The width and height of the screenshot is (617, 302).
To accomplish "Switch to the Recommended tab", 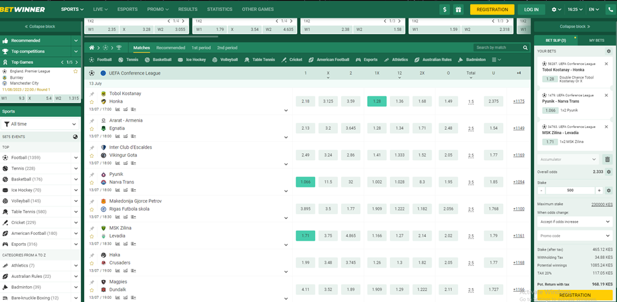I will click(x=171, y=47).
